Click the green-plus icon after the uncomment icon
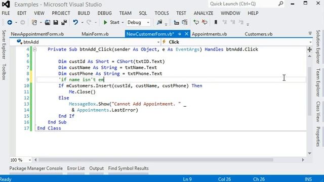Image resolution: width=324 pixels, height=182 pixels. [x=196, y=22]
